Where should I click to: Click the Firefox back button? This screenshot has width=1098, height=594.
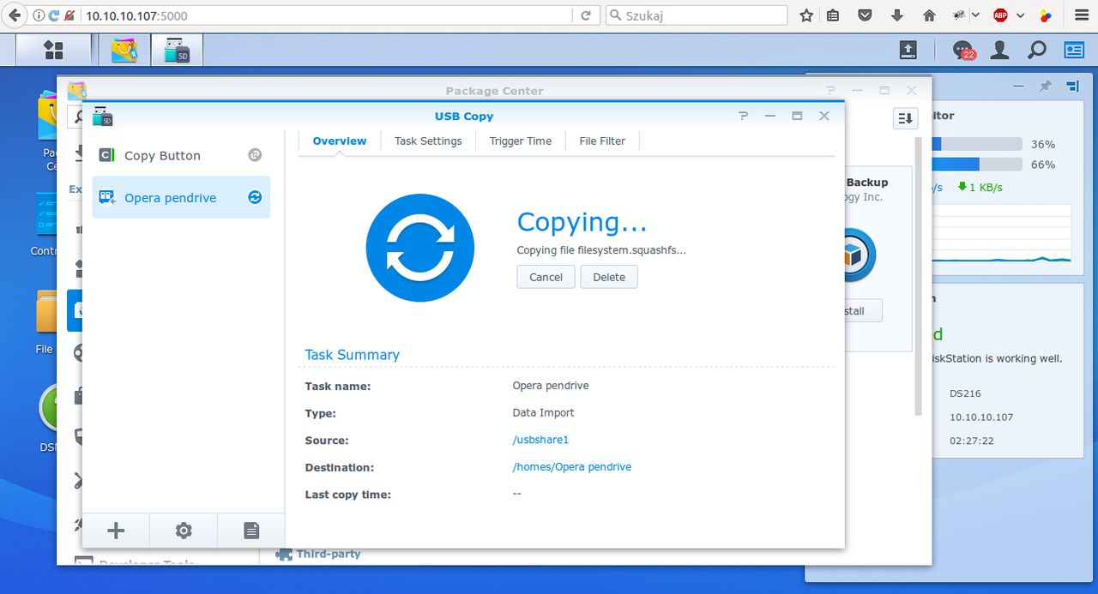click(14, 15)
